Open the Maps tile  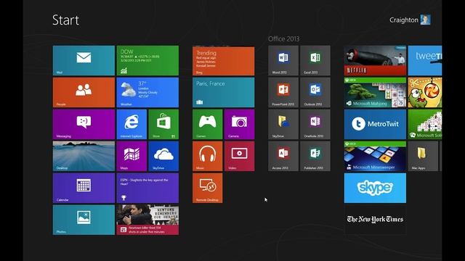tap(132, 157)
